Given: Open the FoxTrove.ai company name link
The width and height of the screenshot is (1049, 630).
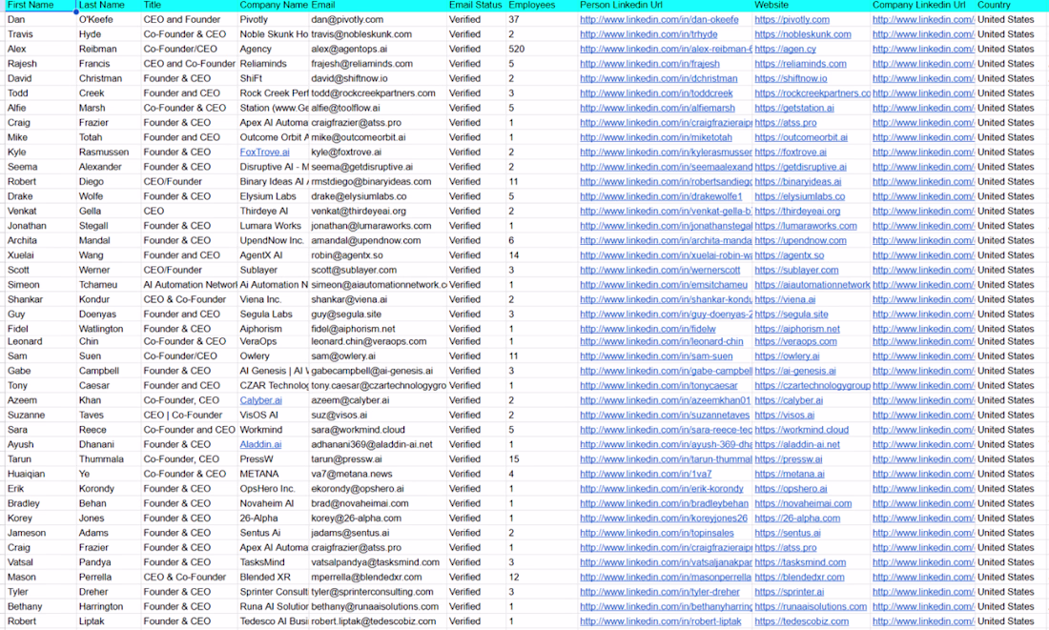Looking at the screenshot, I should coord(264,152).
